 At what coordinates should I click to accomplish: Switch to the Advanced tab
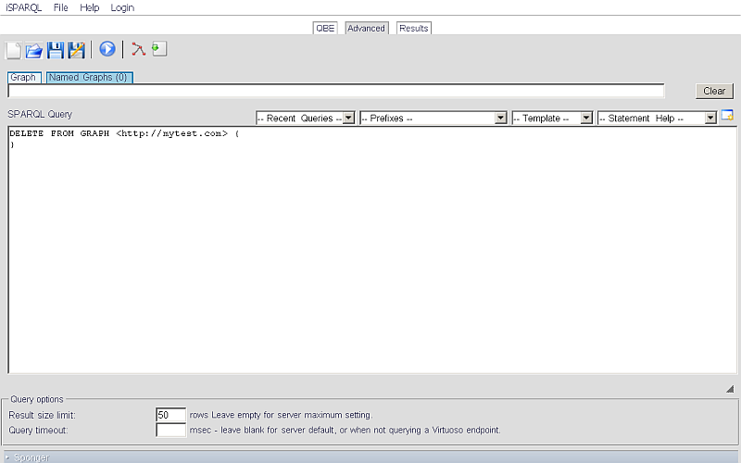366,29
